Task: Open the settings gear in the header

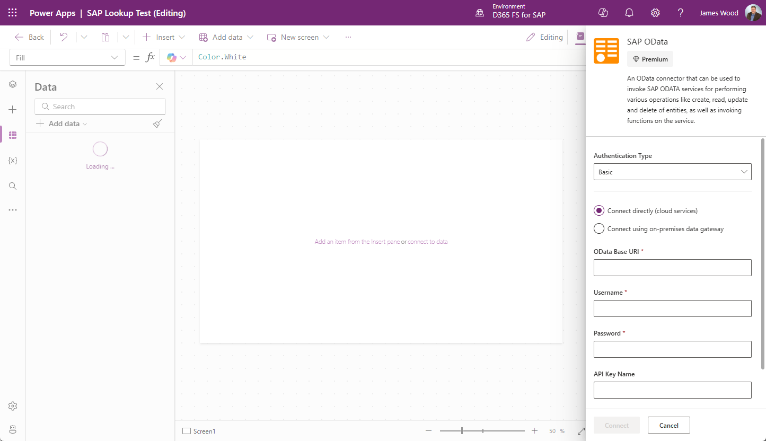Action: point(655,13)
